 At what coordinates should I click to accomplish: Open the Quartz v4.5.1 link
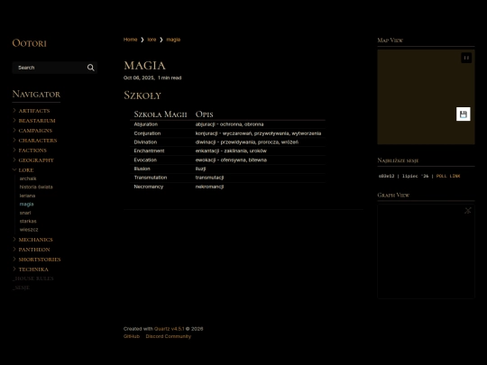pos(170,329)
